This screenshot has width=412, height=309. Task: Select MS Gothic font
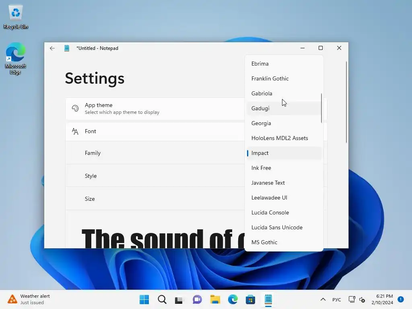284,242
